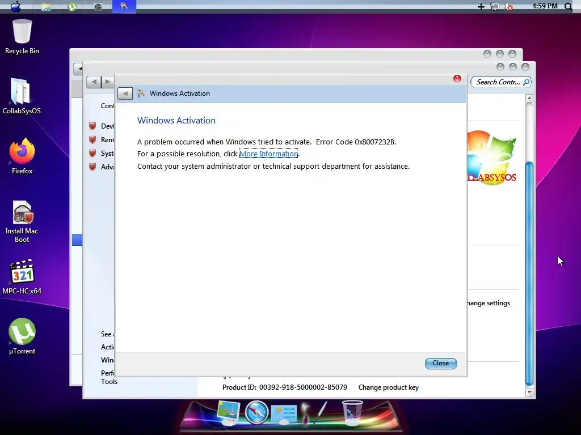Click shield icon next to Remote settings
The height and width of the screenshot is (435, 581).
pos(92,140)
